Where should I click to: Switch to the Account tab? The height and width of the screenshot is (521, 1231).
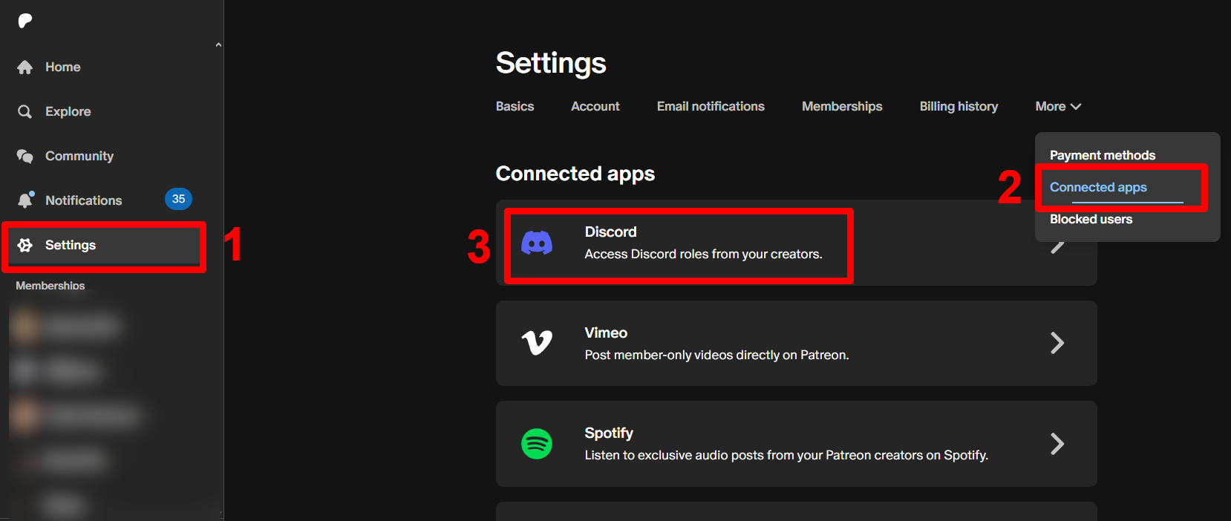[595, 107]
